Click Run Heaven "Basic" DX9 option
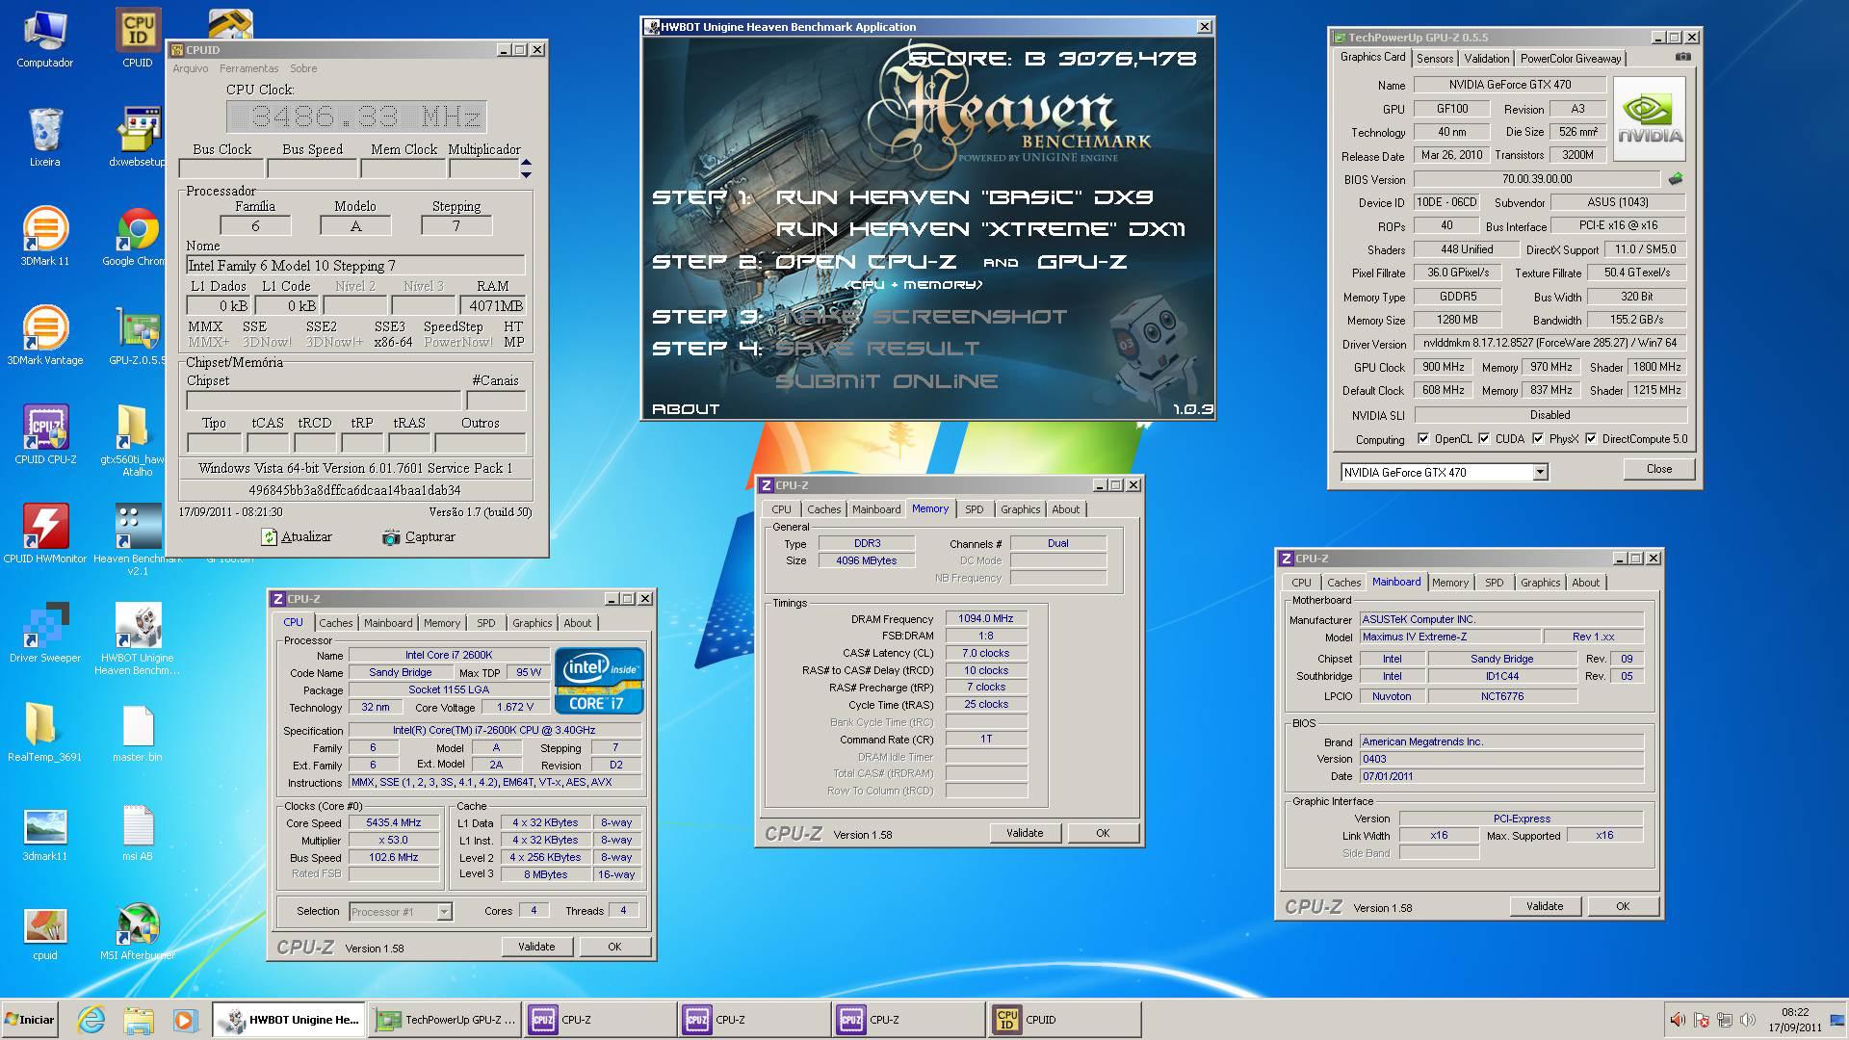Image resolution: width=1849 pixels, height=1040 pixels. coord(964,197)
